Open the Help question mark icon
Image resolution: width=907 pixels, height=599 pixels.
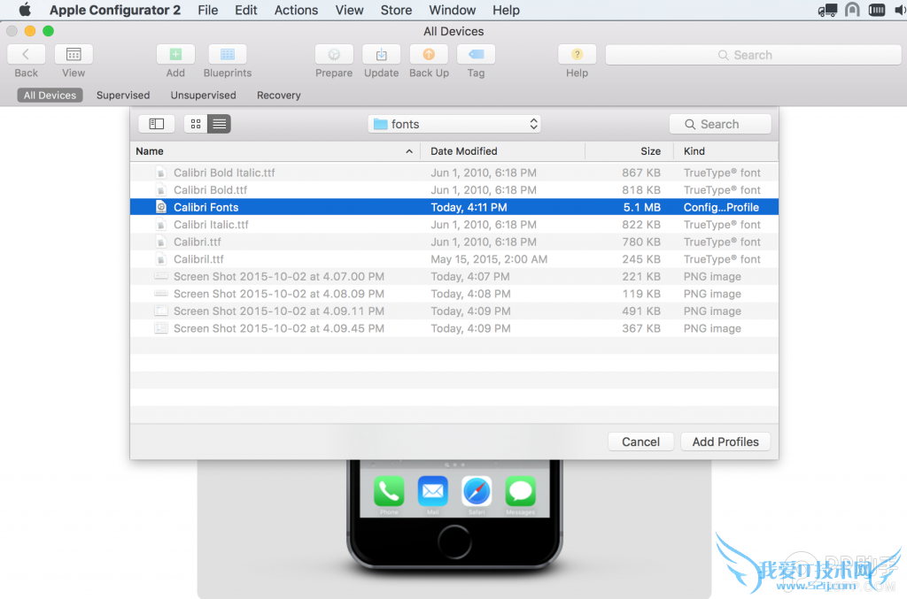click(x=577, y=55)
